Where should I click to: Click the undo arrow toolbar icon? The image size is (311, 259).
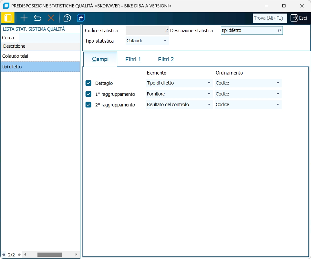tap(37, 18)
